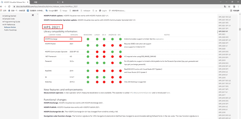241x119 pixels.
Task: Click the '32.0.x' Parasolid version cell
Action: [x=72, y=61]
